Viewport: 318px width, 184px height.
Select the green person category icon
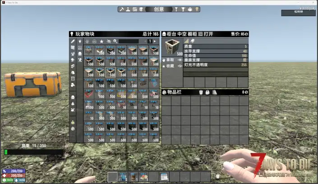click(x=73, y=122)
